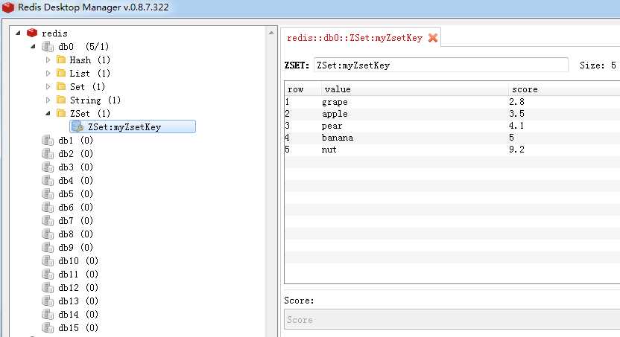
Task: Select the nut value cell
Action: [x=329, y=150]
